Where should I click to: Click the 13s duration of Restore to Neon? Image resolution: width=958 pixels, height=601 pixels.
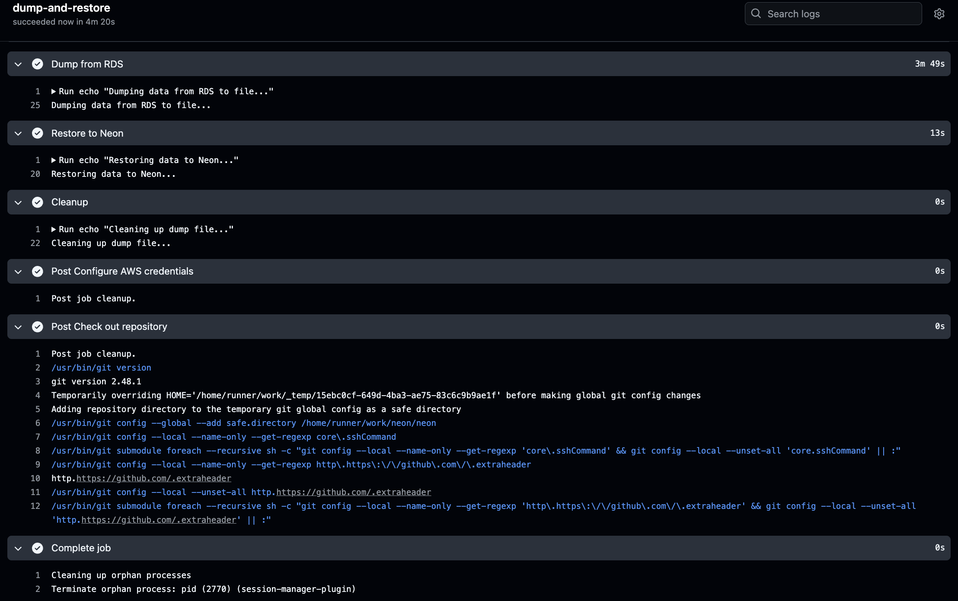pyautogui.click(x=937, y=133)
